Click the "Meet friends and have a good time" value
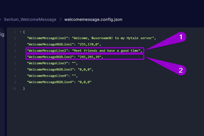 coord(106,51)
